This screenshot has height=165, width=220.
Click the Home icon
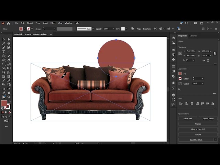click(8, 23)
